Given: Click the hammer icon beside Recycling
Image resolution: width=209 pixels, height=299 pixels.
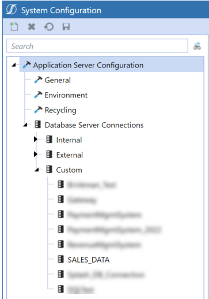Looking at the screenshot, I should pos(38,110).
